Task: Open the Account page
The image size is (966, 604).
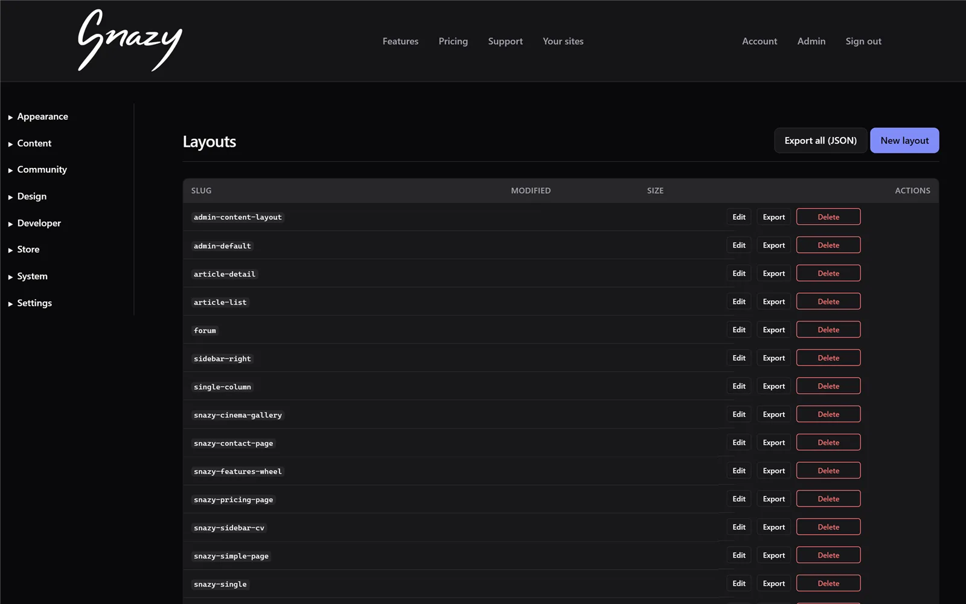Action: pos(760,41)
